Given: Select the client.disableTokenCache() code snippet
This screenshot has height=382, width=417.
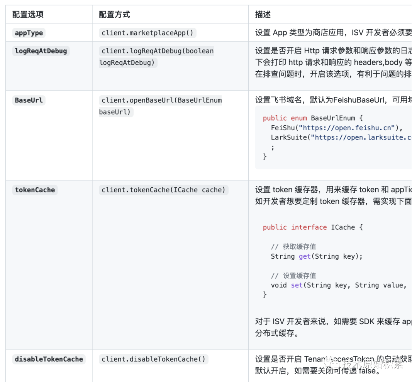Looking at the screenshot, I should [x=153, y=359].
